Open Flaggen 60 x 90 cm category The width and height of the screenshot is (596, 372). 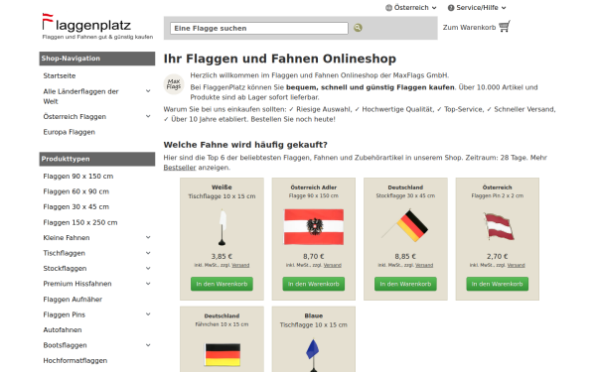[x=76, y=191]
